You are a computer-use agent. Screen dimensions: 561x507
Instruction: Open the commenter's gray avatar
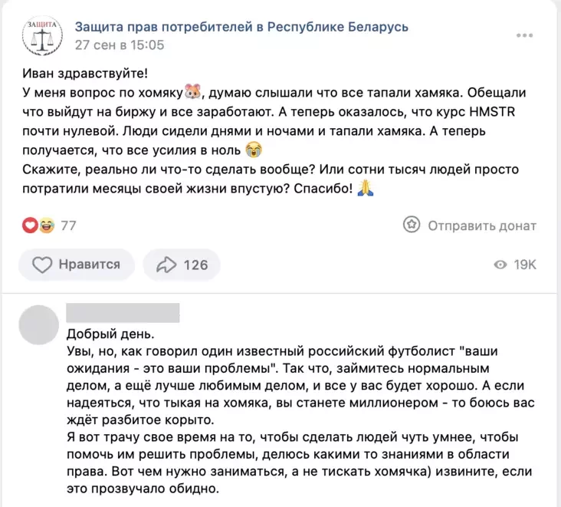(38, 324)
